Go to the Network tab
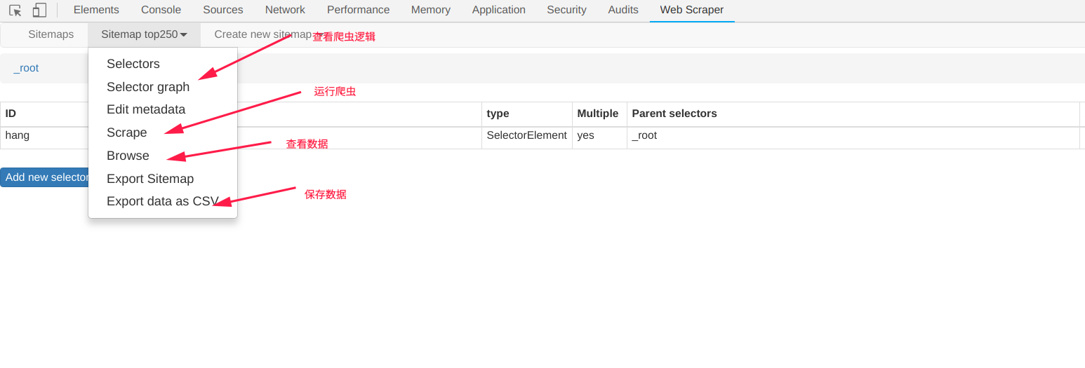 [285, 10]
